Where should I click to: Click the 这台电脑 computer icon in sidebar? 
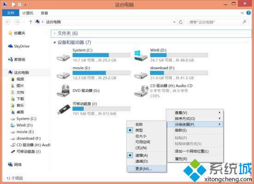coord(10,72)
